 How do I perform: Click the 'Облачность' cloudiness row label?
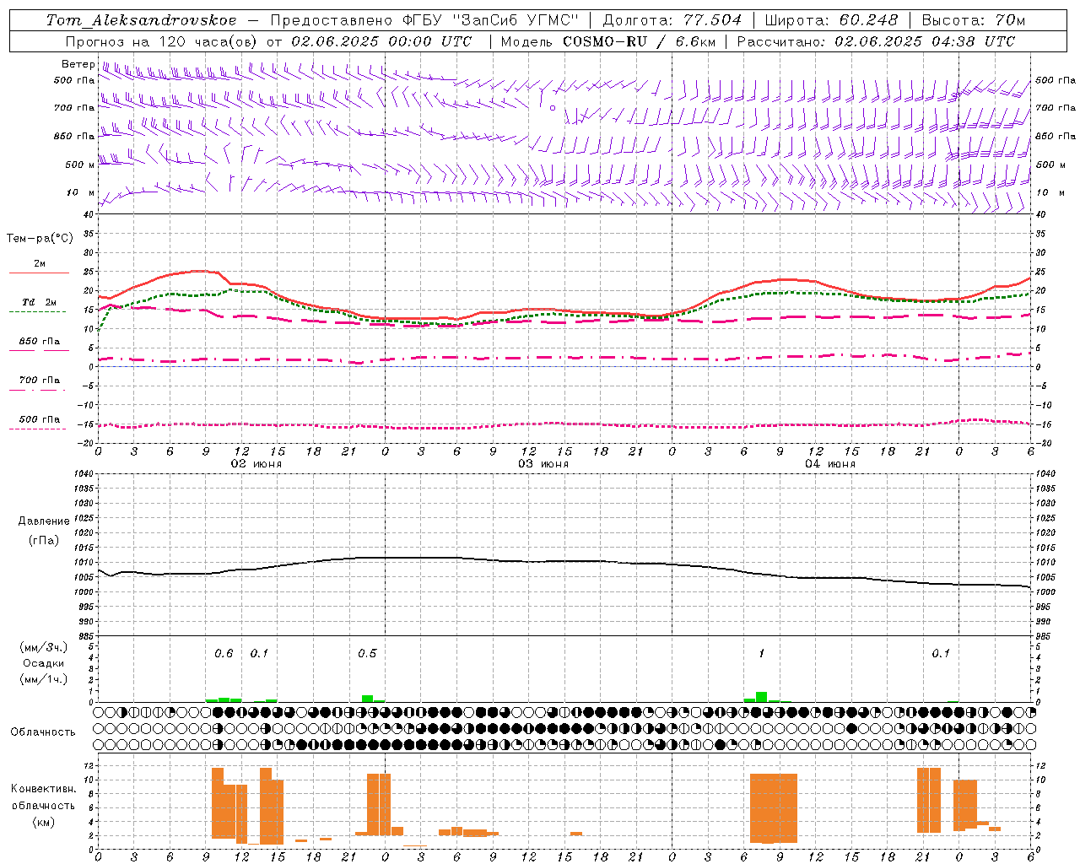(x=43, y=732)
